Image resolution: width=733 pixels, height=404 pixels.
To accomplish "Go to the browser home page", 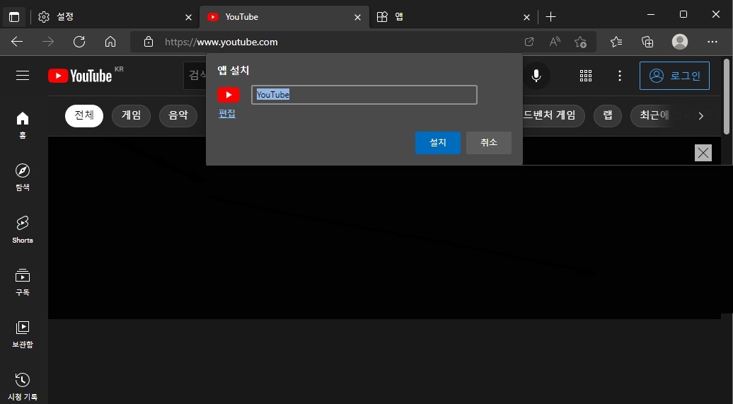I will pos(110,42).
